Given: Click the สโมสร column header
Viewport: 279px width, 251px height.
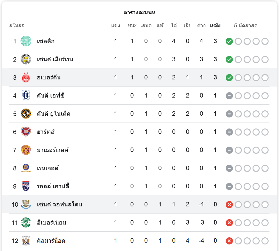Looking at the screenshot, I should [17, 26].
